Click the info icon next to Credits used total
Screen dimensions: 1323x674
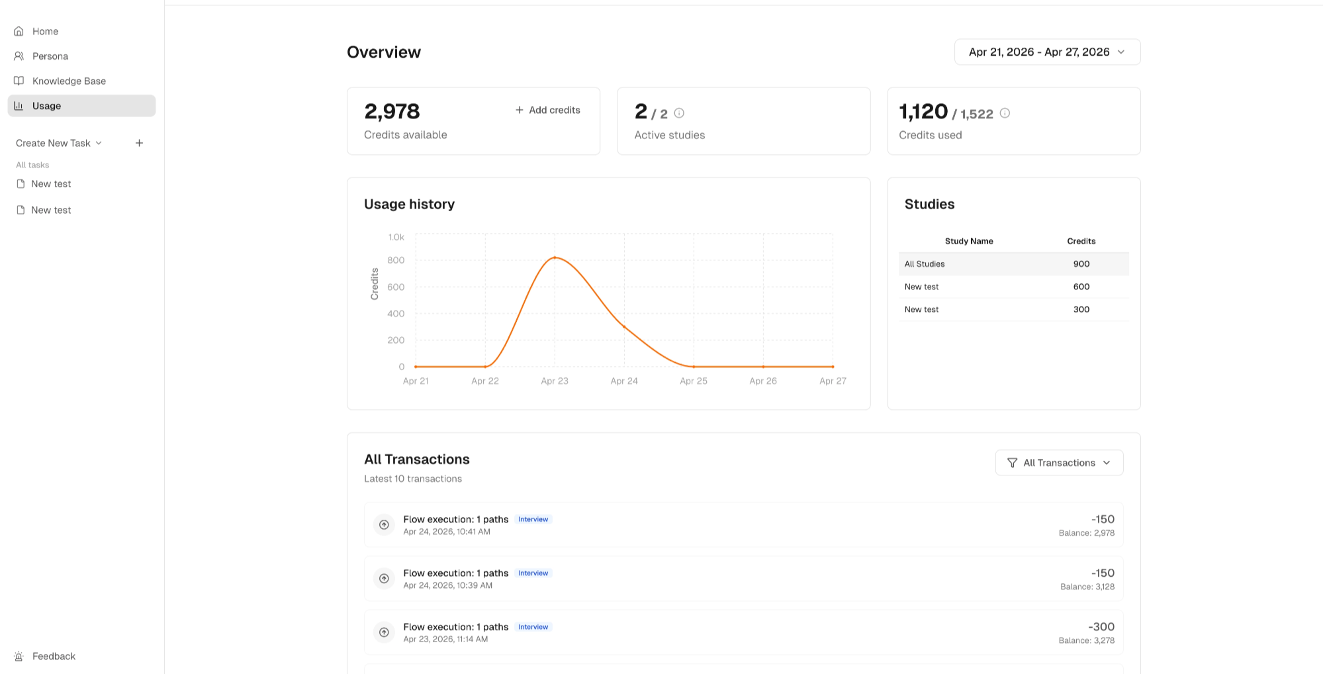pos(1005,113)
